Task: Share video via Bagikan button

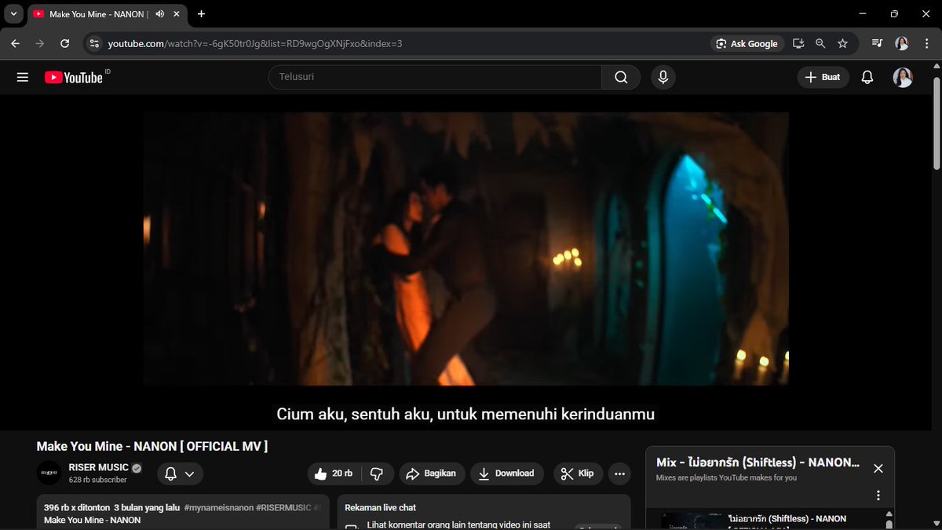Action: (433, 473)
